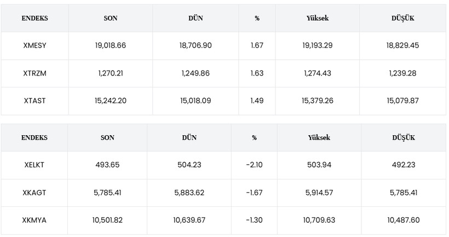Click the XELKT index name
Image resolution: width=449 pixels, height=237 pixels.
pos(34,165)
